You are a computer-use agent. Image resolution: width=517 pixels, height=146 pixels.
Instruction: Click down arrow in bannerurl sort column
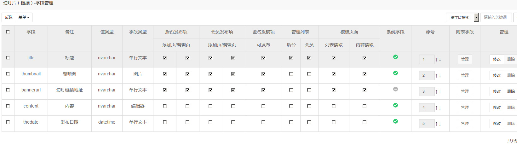(440, 91)
